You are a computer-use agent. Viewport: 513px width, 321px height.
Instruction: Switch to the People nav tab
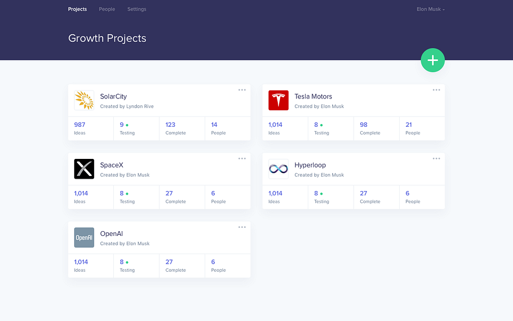pyautogui.click(x=107, y=9)
